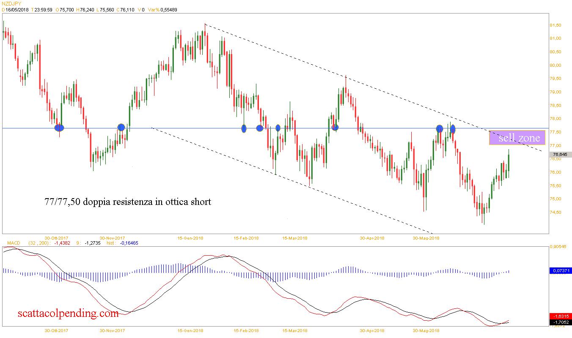
Task: Click the NZDJPY symbol title
Action: coord(11,3)
